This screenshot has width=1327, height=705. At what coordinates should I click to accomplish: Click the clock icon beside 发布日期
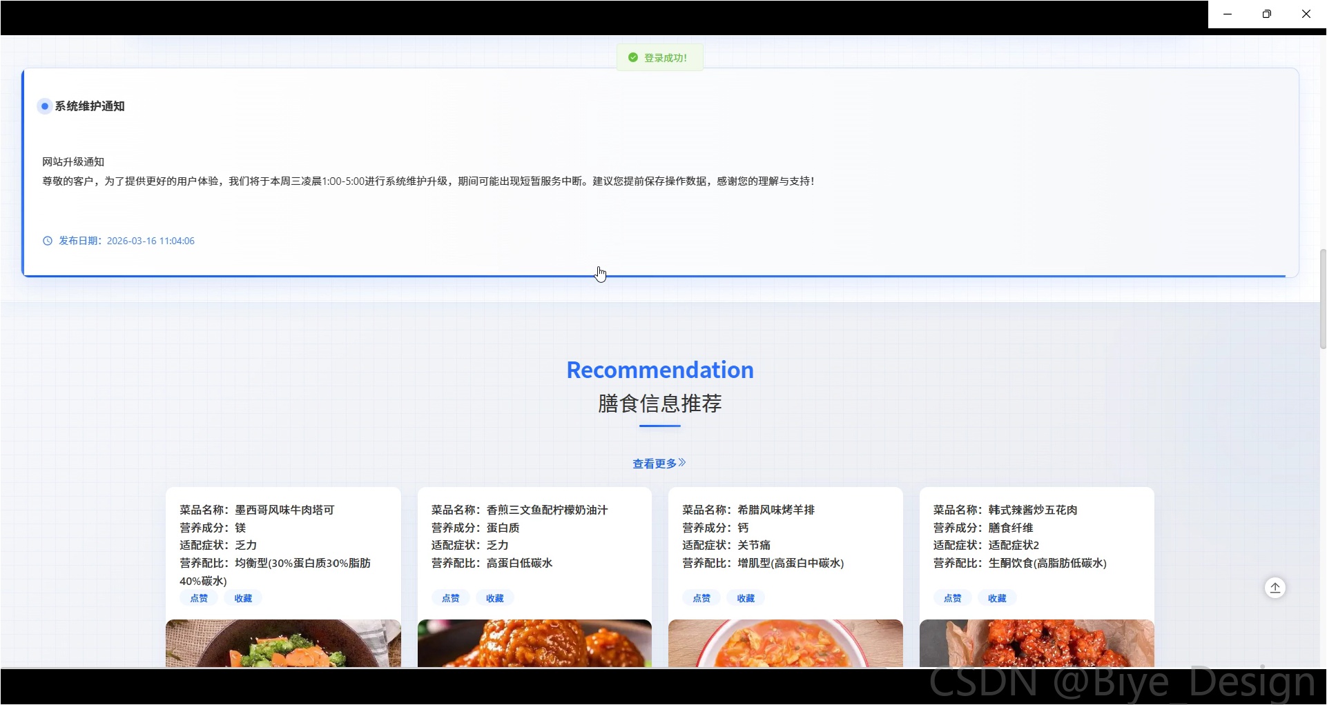point(48,241)
